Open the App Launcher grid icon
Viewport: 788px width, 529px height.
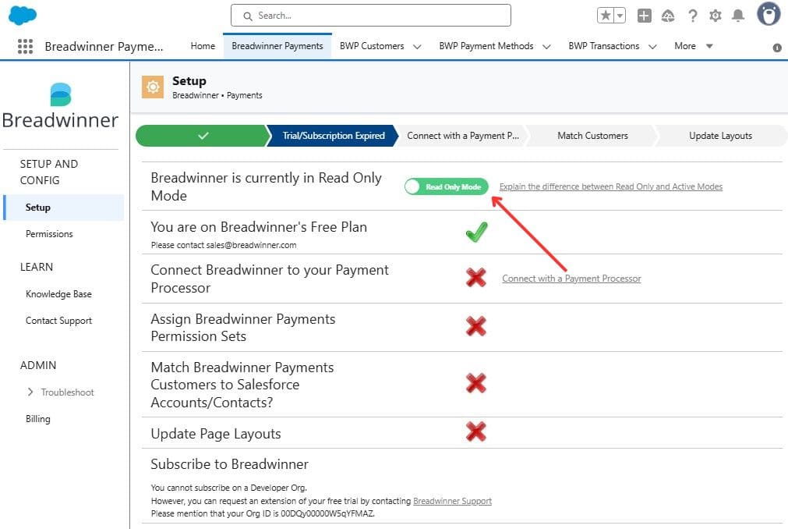pos(25,47)
